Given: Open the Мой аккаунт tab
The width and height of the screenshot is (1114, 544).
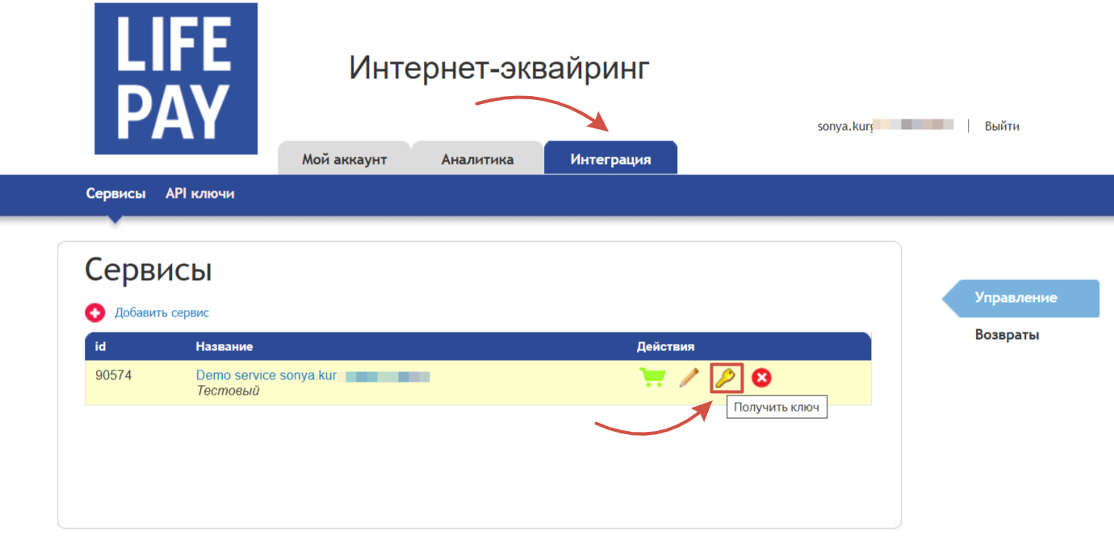Looking at the screenshot, I should coord(345,159).
